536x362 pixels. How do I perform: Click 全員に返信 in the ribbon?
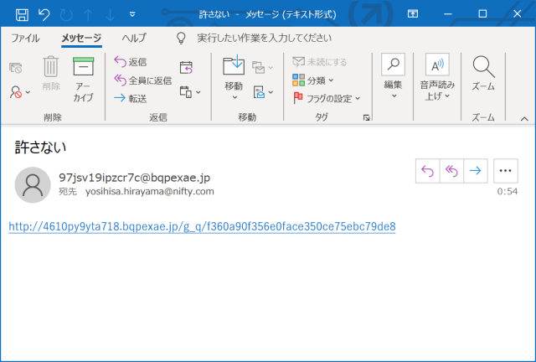point(143,80)
